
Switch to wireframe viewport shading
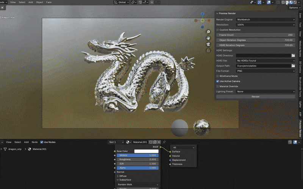point(283,2)
